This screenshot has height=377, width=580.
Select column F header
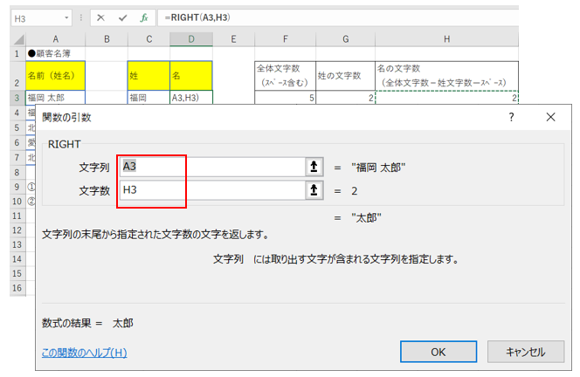tap(285, 38)
